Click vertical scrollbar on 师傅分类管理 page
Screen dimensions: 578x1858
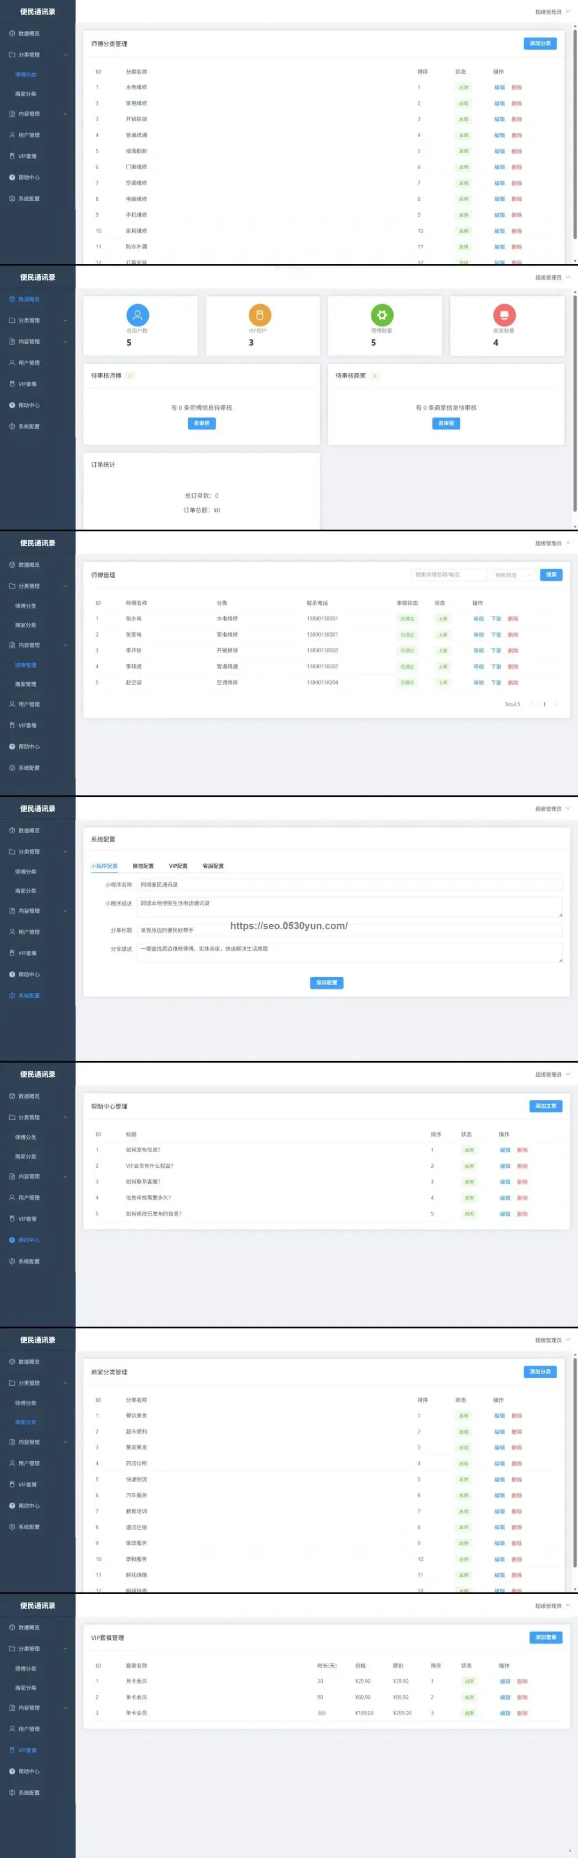tap(574, 133)
